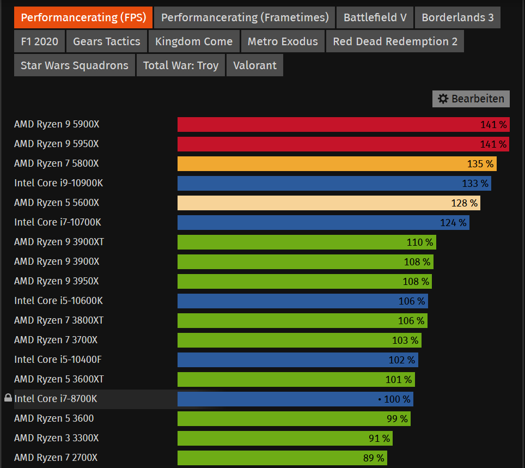Click the Bearbeiten button
Image resolution: width=525 pixels, height=468 pixels.
coord(471,99)
